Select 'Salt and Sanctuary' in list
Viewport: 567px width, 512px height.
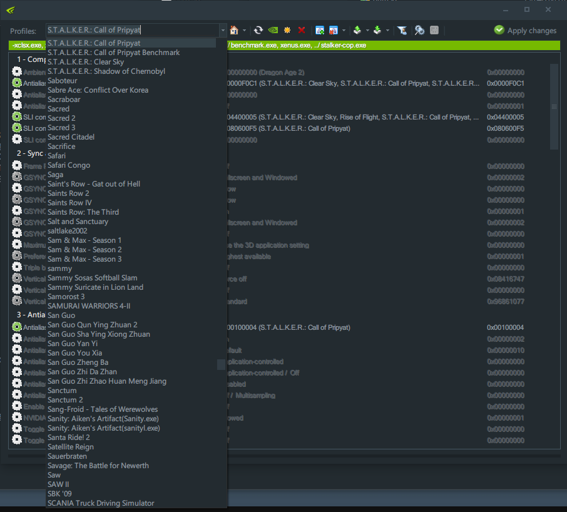point(78,222)
